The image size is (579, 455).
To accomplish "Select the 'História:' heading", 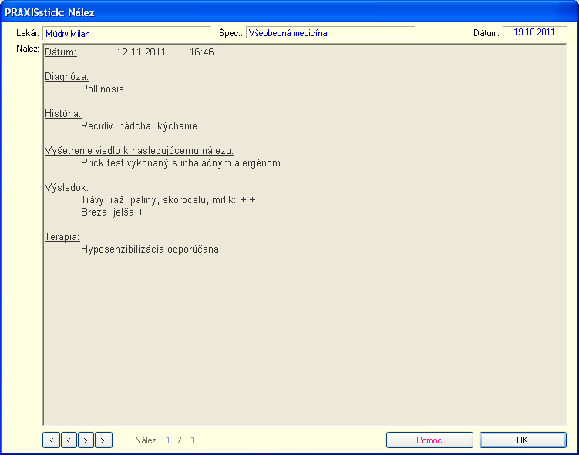I will click(62, 114).
